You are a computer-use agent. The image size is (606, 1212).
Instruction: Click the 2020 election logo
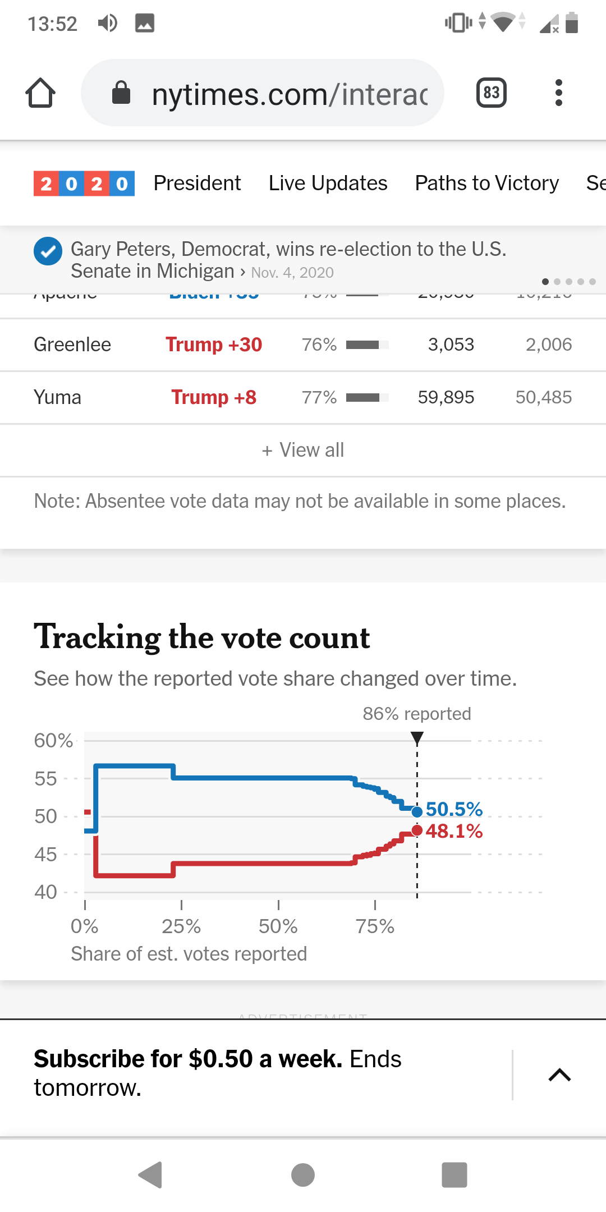[84, 183]
